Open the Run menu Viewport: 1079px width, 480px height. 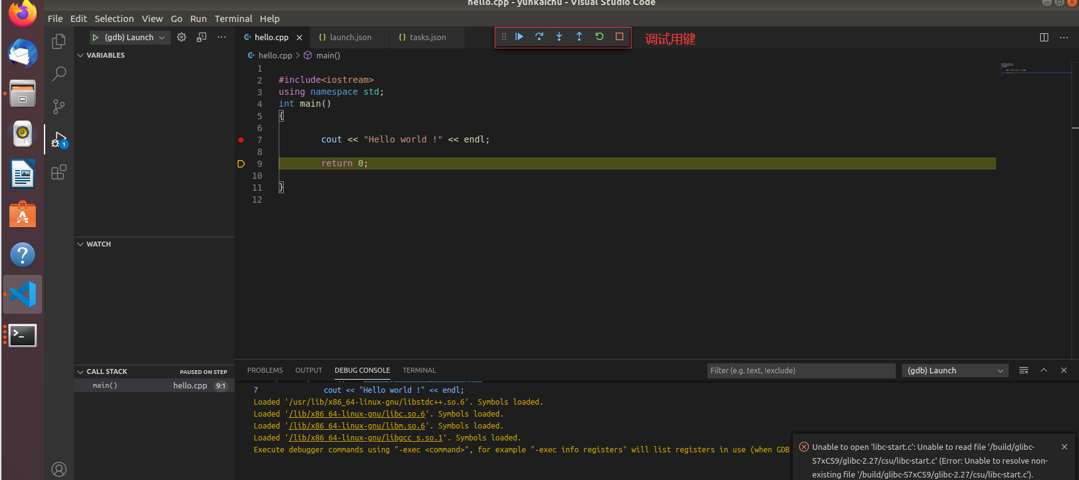(x=198, y=19)
